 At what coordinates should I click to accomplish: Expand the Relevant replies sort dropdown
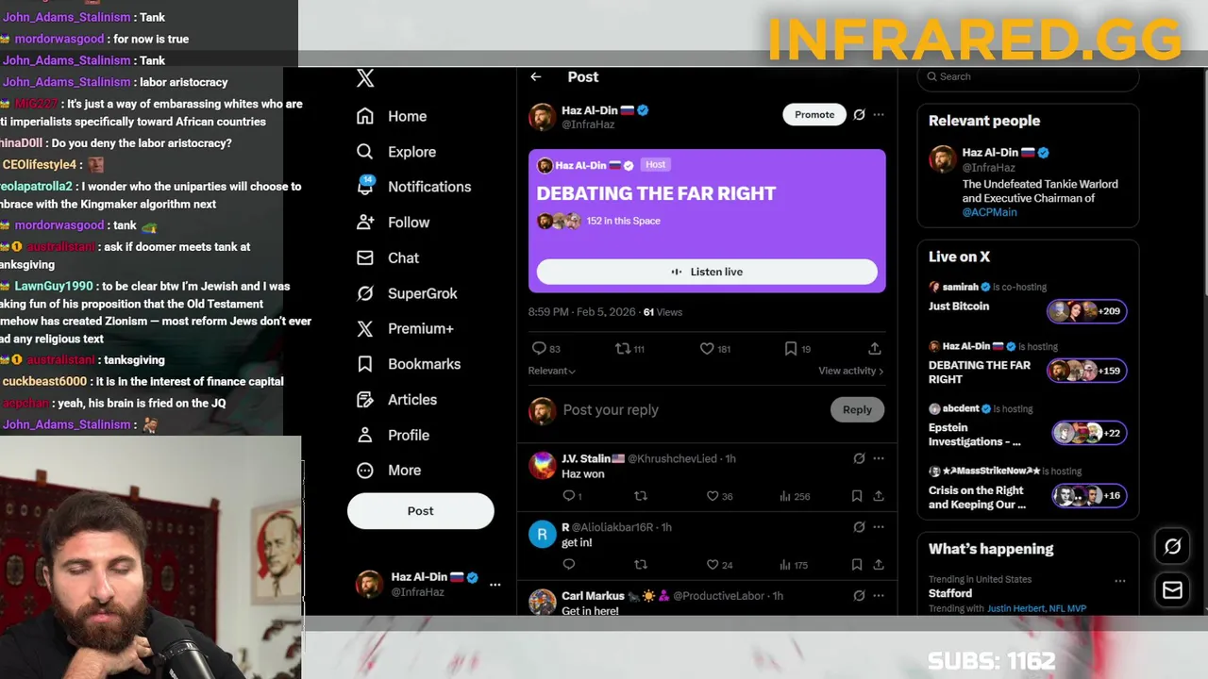pos(552,371)
